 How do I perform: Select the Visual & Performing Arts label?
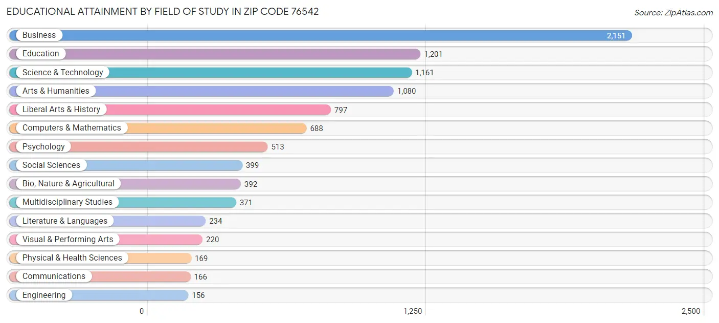68,239
